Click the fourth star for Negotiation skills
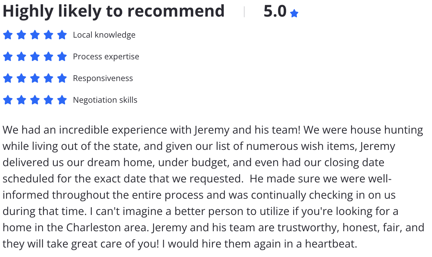The image size is (432, 257). 48,100
